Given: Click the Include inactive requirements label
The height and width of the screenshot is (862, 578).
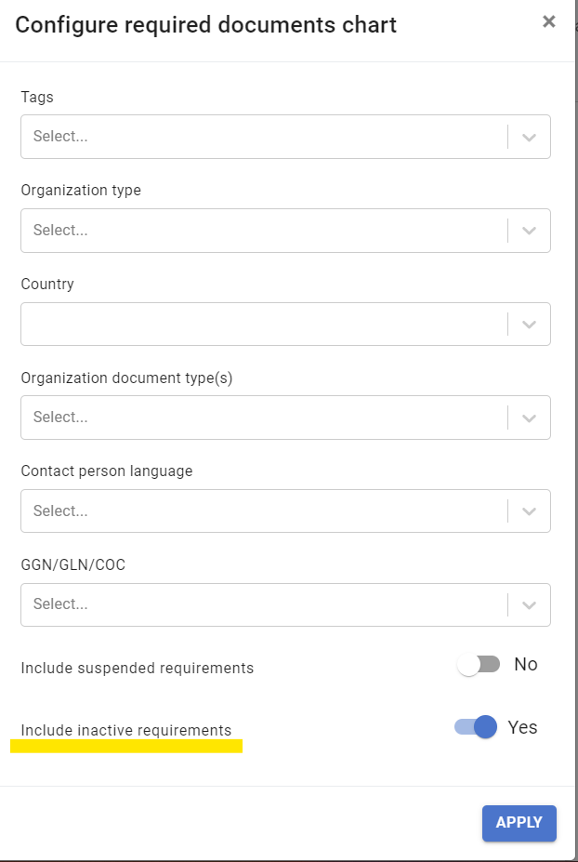Looking at the screenshot, I should [126, 730].
